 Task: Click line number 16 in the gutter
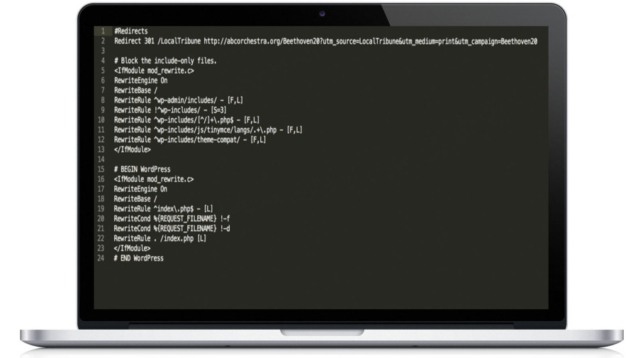101,179
